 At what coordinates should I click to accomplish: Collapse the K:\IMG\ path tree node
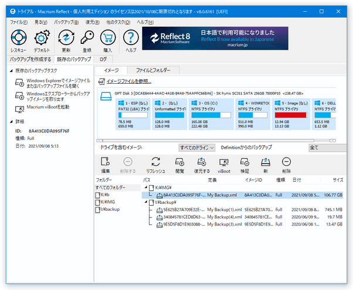146,187
